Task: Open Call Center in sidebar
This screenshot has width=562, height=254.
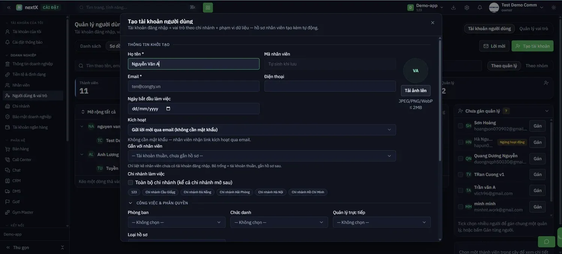Action: point(22,160)
